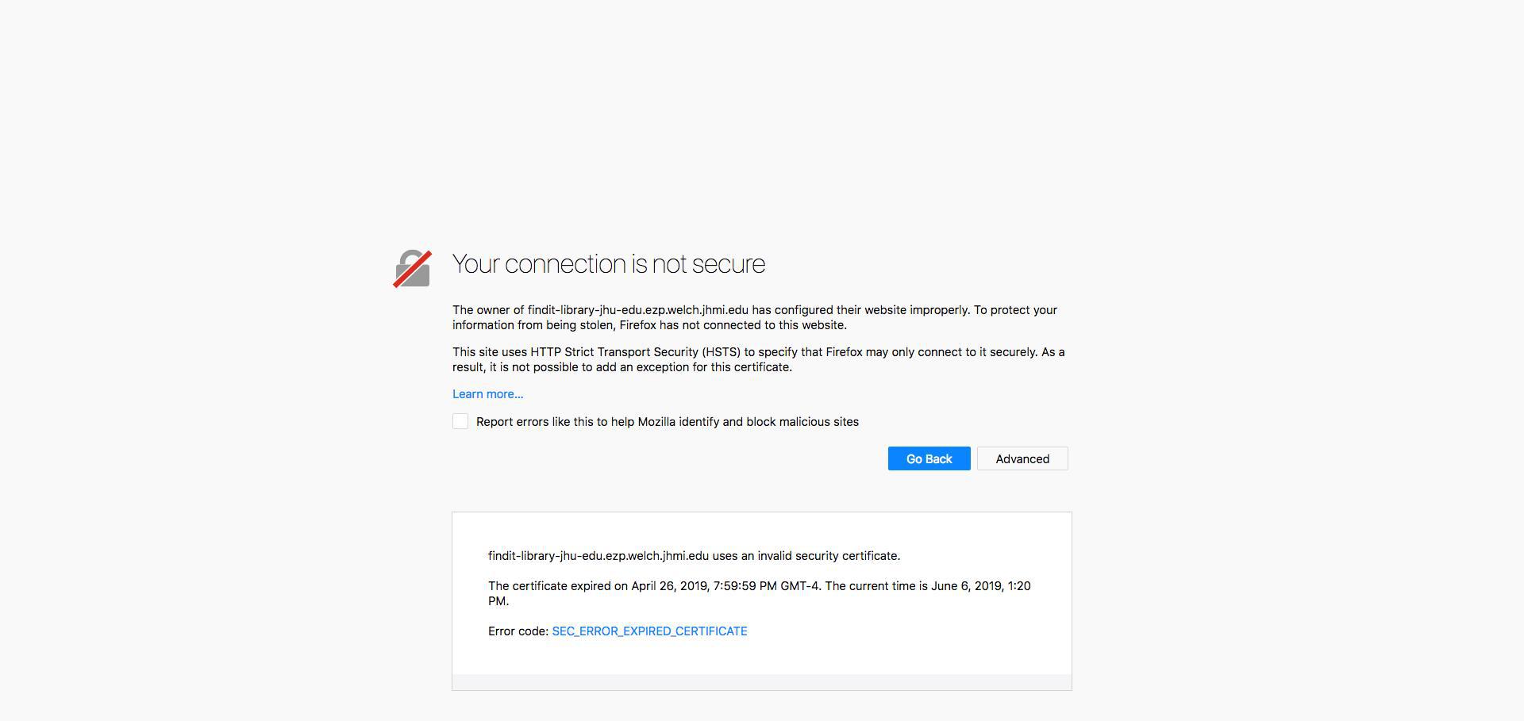The image size is (1524, 721).
Task: Enable the report errors to Mozilla checkbox
Action: tap(460, 421)
